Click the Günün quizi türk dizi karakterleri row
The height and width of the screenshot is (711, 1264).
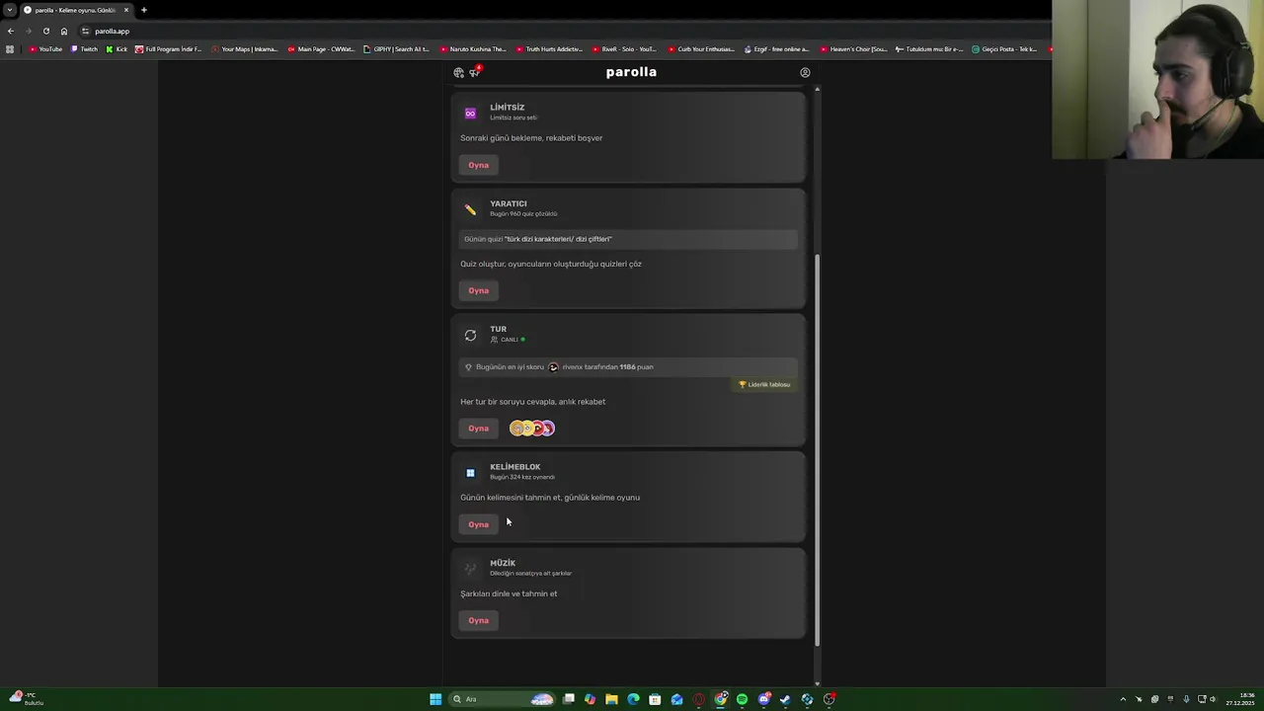[628, 239]
